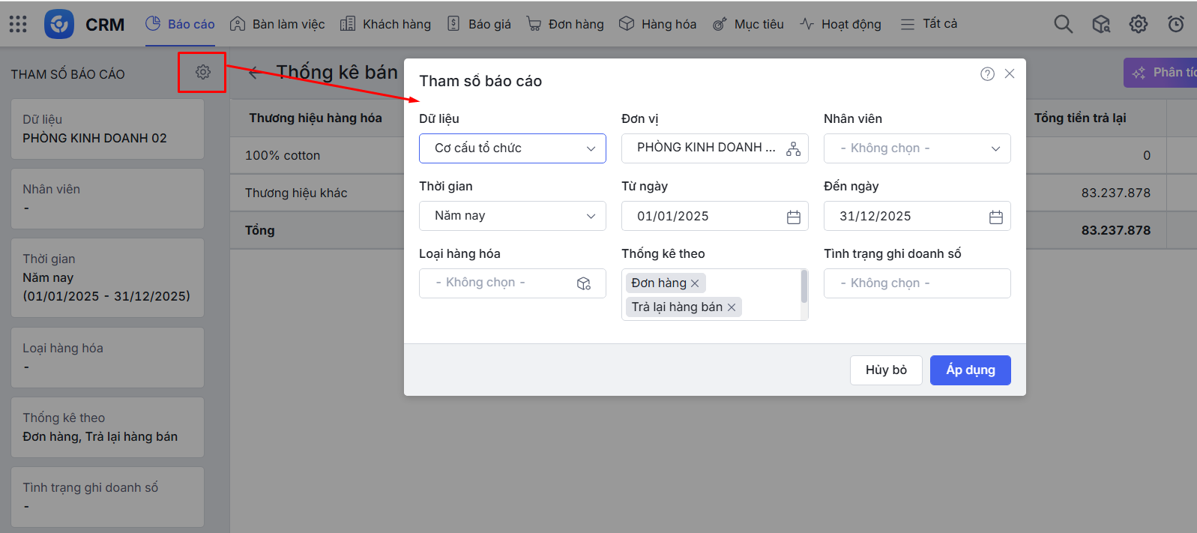
Task: Click the search magnifier icon
Action: click(x=1063, y=24)
